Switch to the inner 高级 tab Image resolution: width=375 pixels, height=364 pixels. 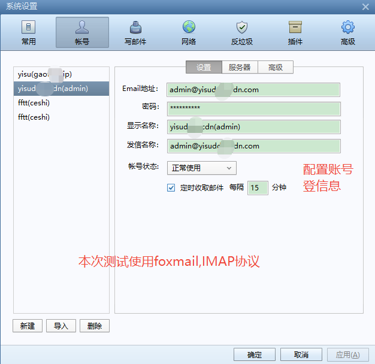(x=275, y=68)
